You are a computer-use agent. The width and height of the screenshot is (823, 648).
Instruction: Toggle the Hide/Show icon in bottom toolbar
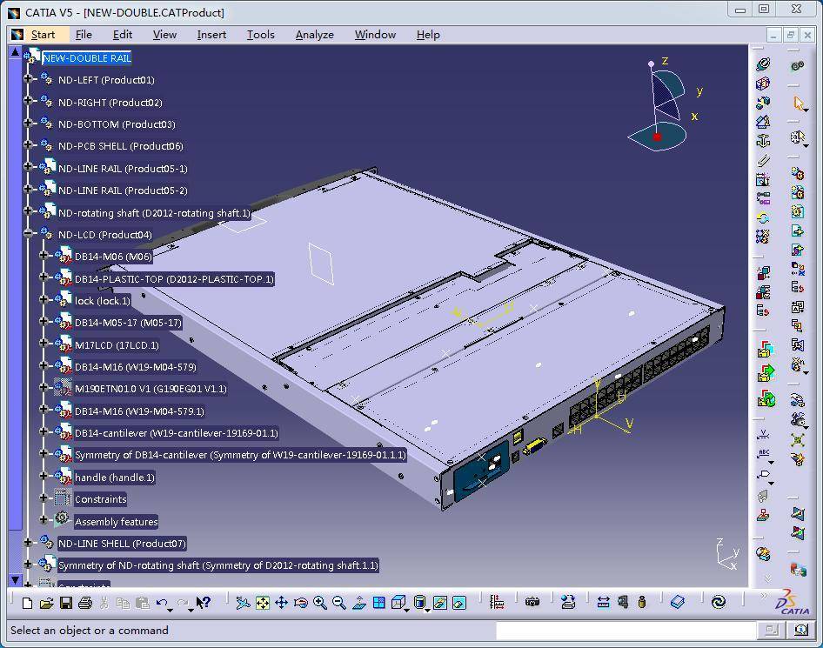(439, 602)
